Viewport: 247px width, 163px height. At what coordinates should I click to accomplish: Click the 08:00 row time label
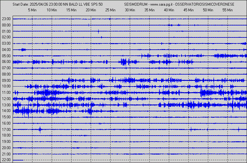tap(6, 74)
